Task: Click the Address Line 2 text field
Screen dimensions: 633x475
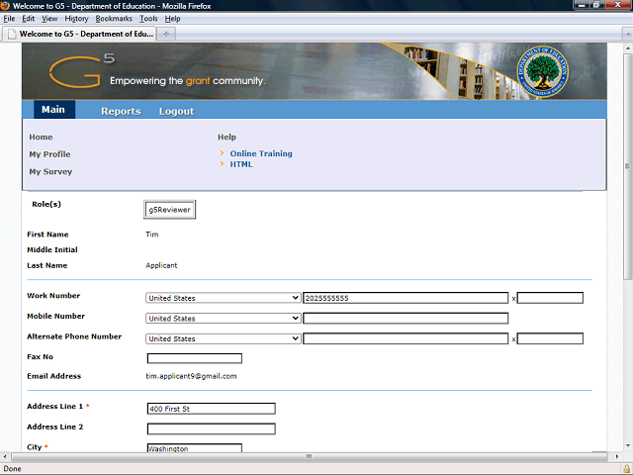Action: 211,428
